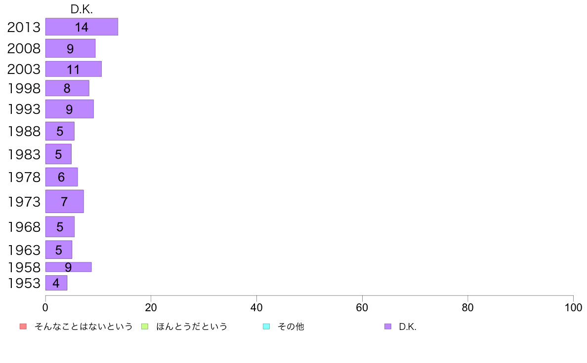Click the ほんとうだという legend label

(192, 327)
